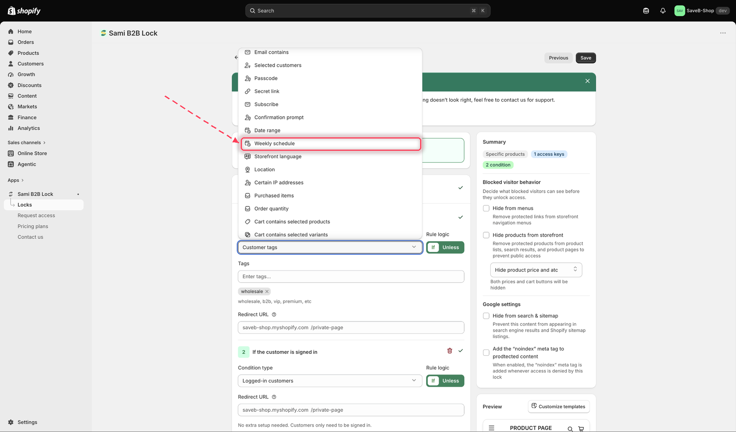Screen dimensions: 736x432
Task: Open Pricing plans in sidebar
Action: click(x=33, y=227)
